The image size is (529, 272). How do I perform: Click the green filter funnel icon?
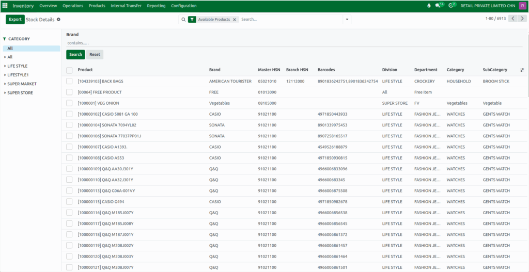[x=192, y=20]
